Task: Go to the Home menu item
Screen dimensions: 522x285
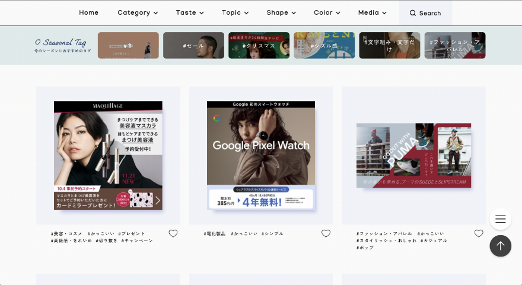Action: pyautogui.click(x=88, y=12)
